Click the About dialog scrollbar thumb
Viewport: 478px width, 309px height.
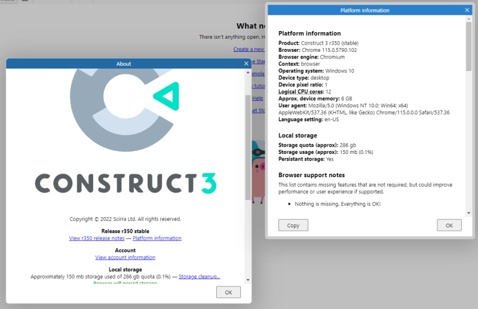point(248,147)
